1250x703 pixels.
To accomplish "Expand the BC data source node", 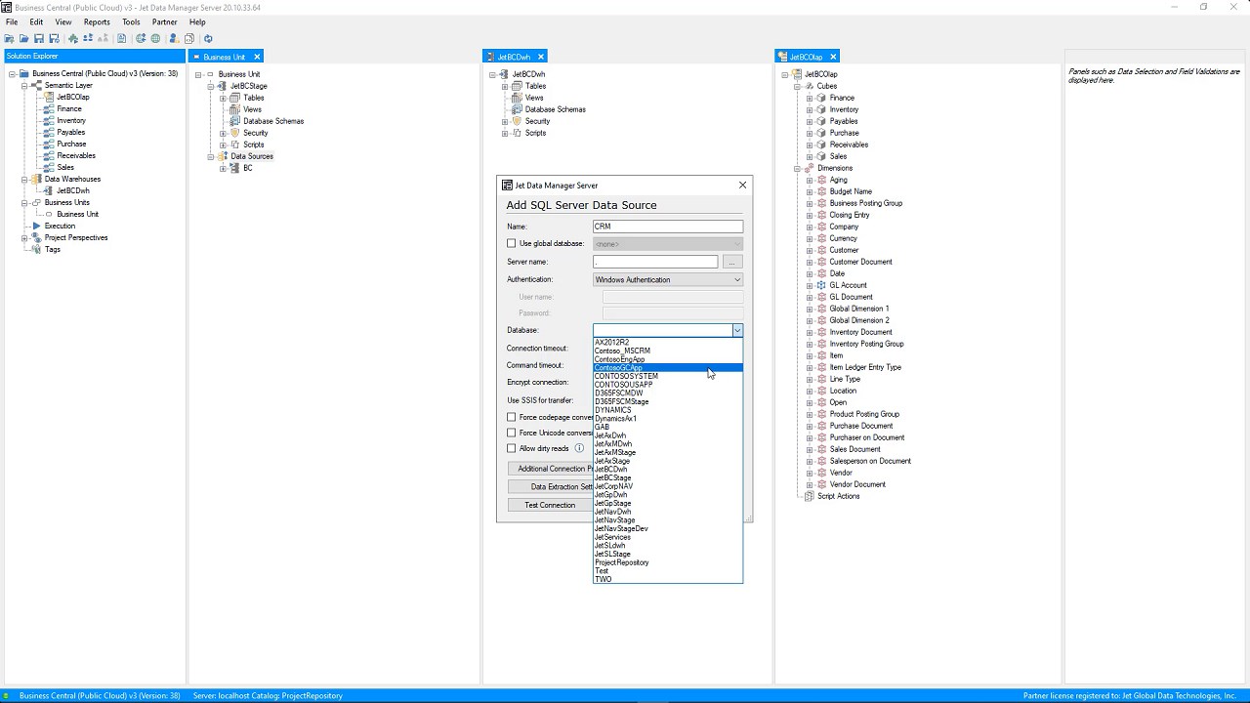I will click(x=223, y=168).
